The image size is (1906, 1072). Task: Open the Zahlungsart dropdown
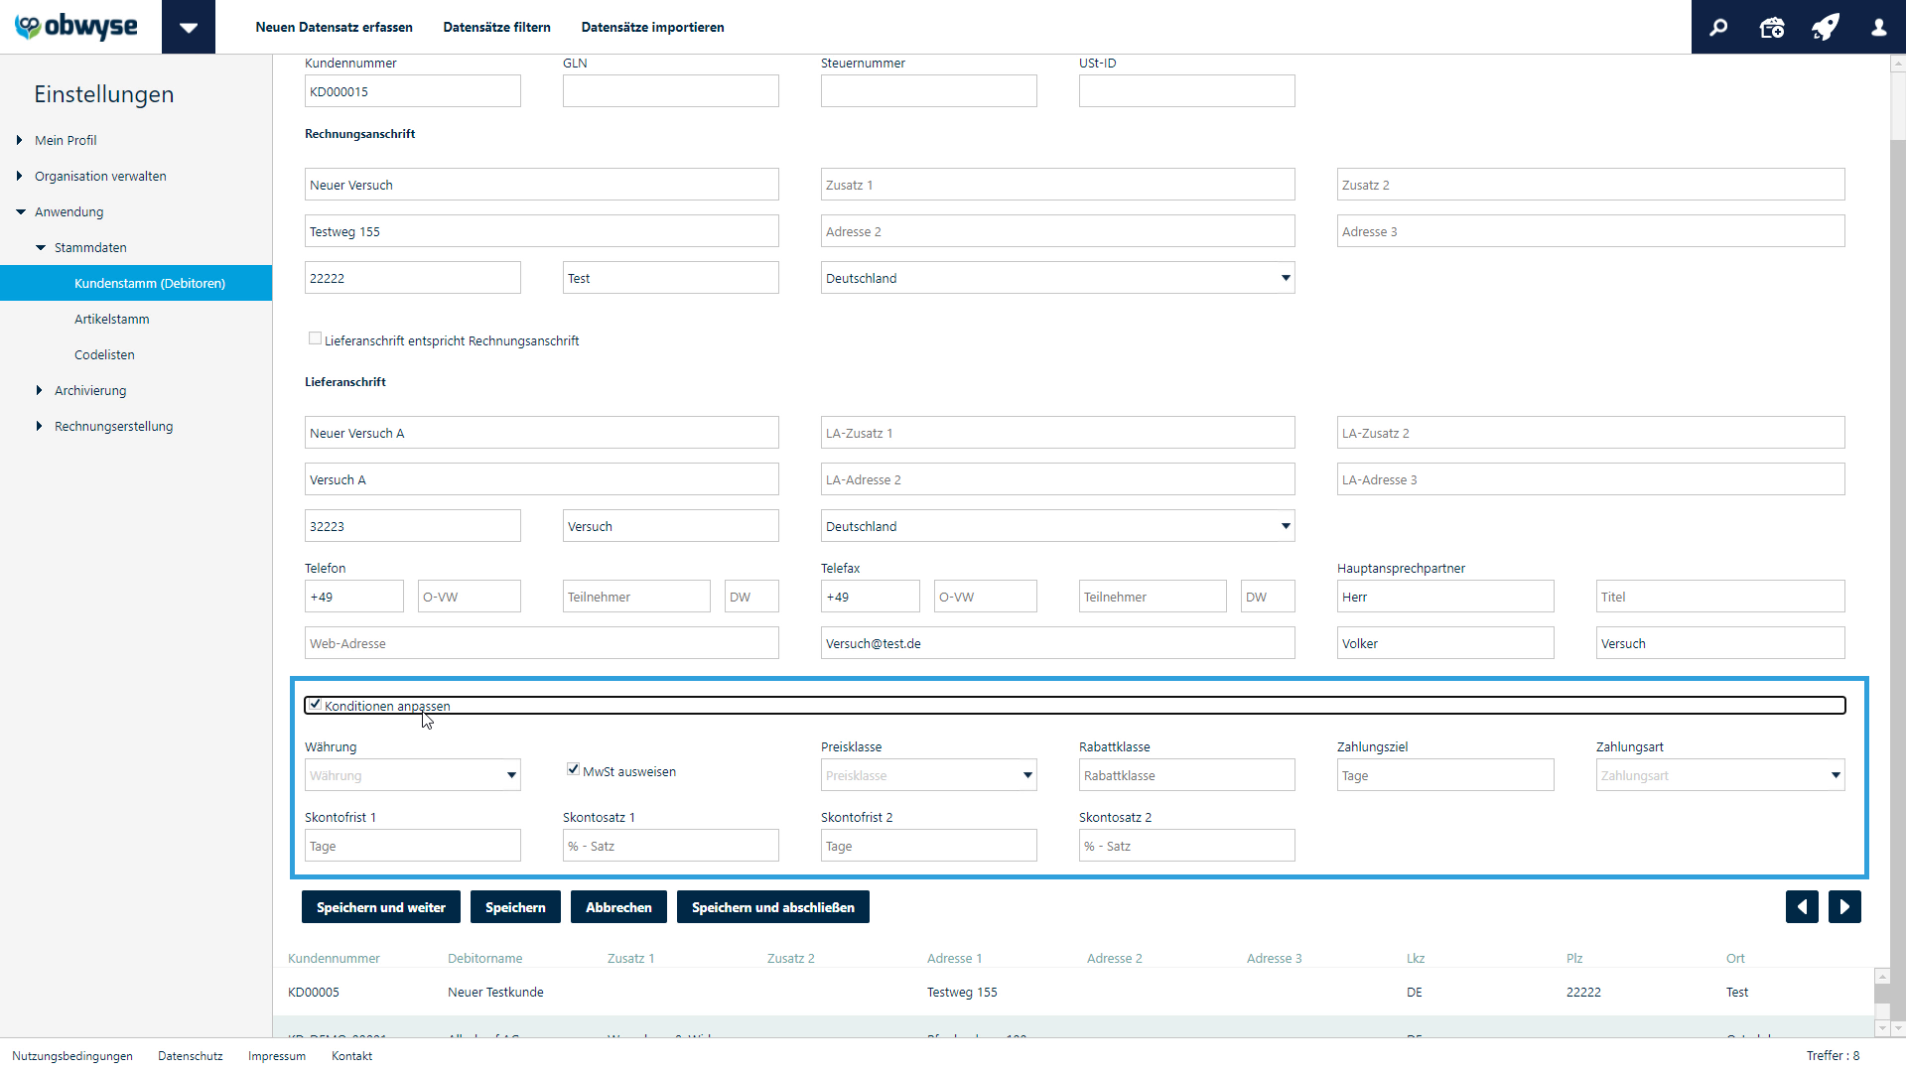pos(1720,775)
